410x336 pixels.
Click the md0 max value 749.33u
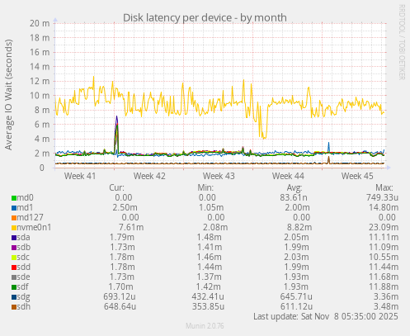click(382, 197)
